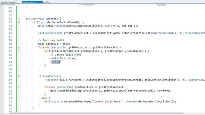Open the Update() member dropdown

[181, 5]
